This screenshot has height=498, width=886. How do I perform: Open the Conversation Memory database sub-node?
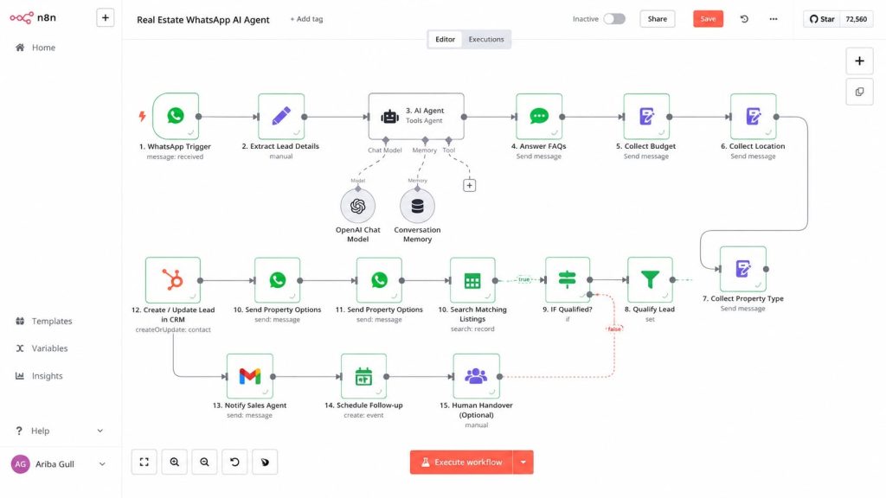417,206
